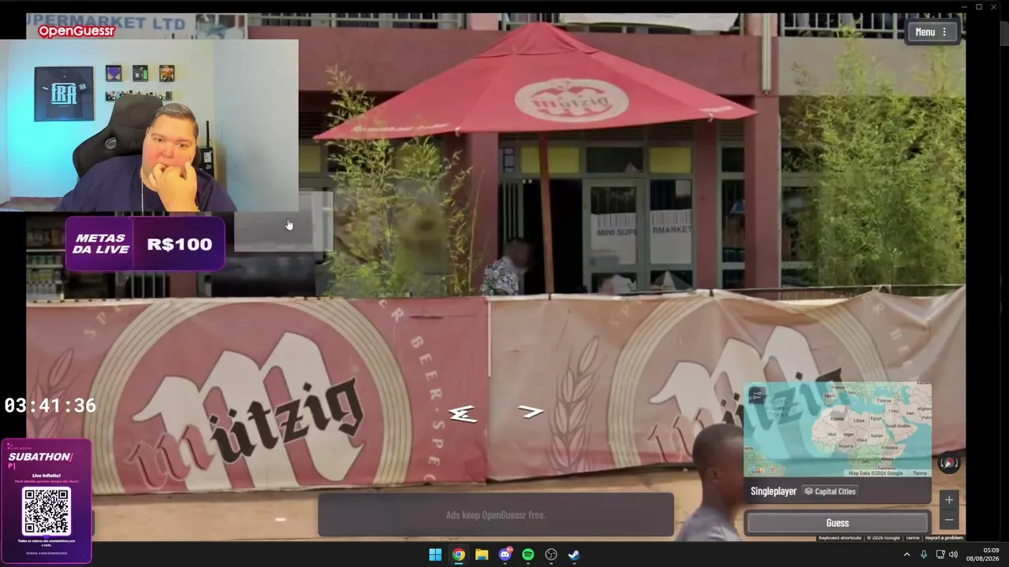Viewport: 1009px width, 567px height.
Task: Open network settings tray icon
Action: tap(940, 554)
